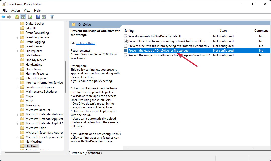Select the File History tree item

[x=33, y=55]
